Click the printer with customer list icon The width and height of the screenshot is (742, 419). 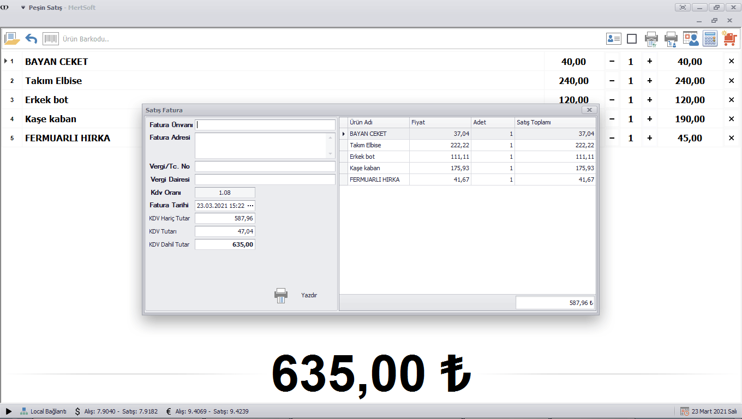coord(671,39)
